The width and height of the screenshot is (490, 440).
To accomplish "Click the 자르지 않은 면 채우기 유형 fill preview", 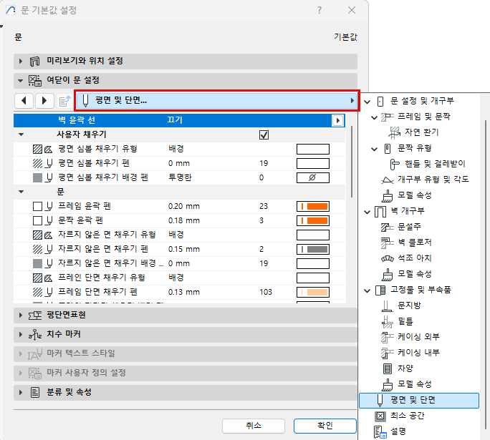I will (x=313, y=235).
